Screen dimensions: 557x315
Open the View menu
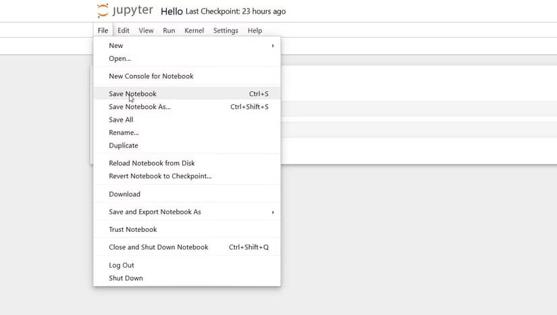[x=146, y=30]
